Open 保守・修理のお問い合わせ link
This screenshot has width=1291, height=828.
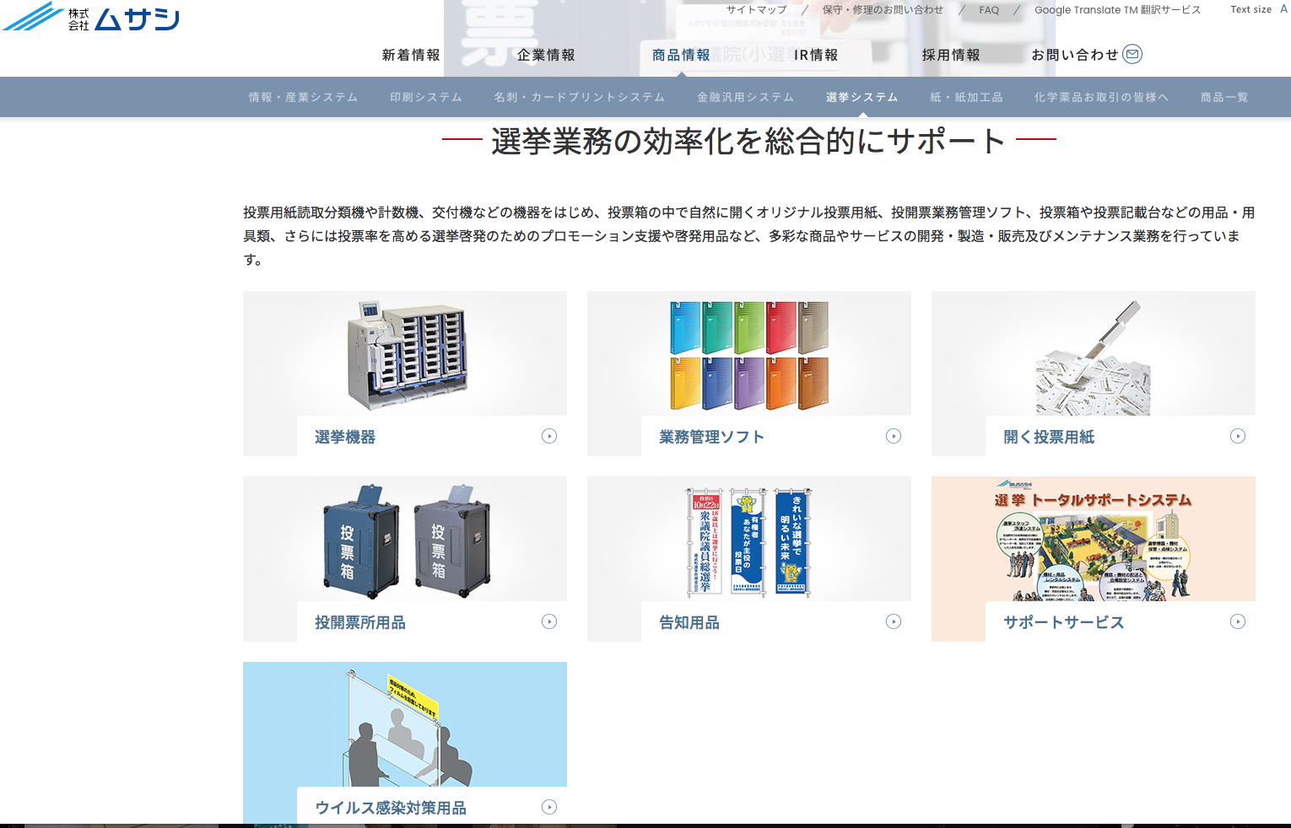pos(883,10)
